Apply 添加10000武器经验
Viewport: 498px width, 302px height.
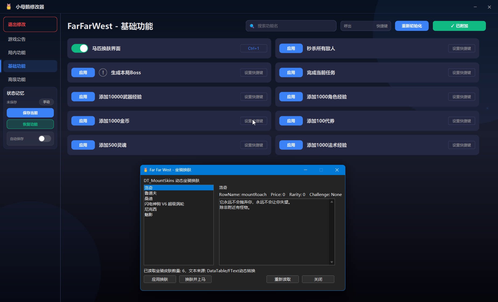[83, 97]
